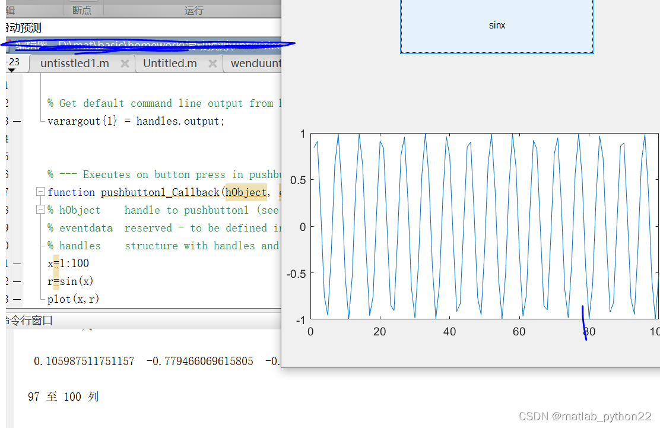660x428 pixels.
Task: Collapse the pushbutton1_Callback function fold marker
Action: [40, 191]
